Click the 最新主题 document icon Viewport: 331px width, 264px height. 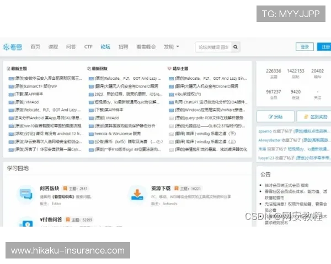click(8, 69)
